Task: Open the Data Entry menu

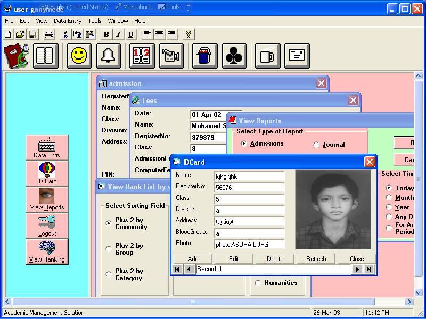Action: (68, 21)
